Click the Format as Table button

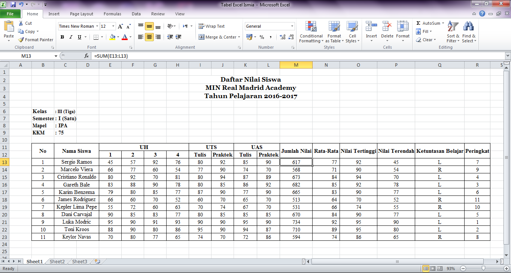pyautogui.click(x=334, y=32)
